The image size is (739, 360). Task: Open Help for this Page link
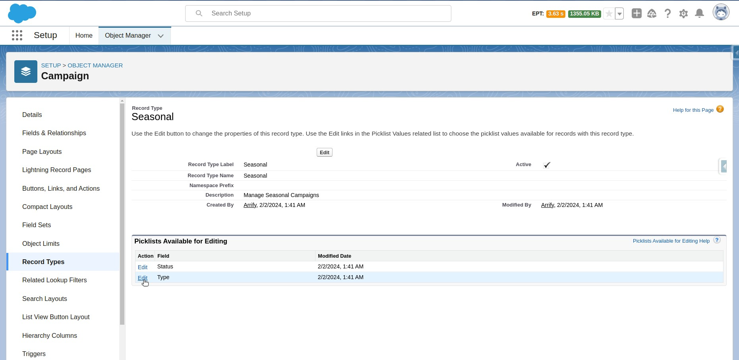click(x=693, y=110)
